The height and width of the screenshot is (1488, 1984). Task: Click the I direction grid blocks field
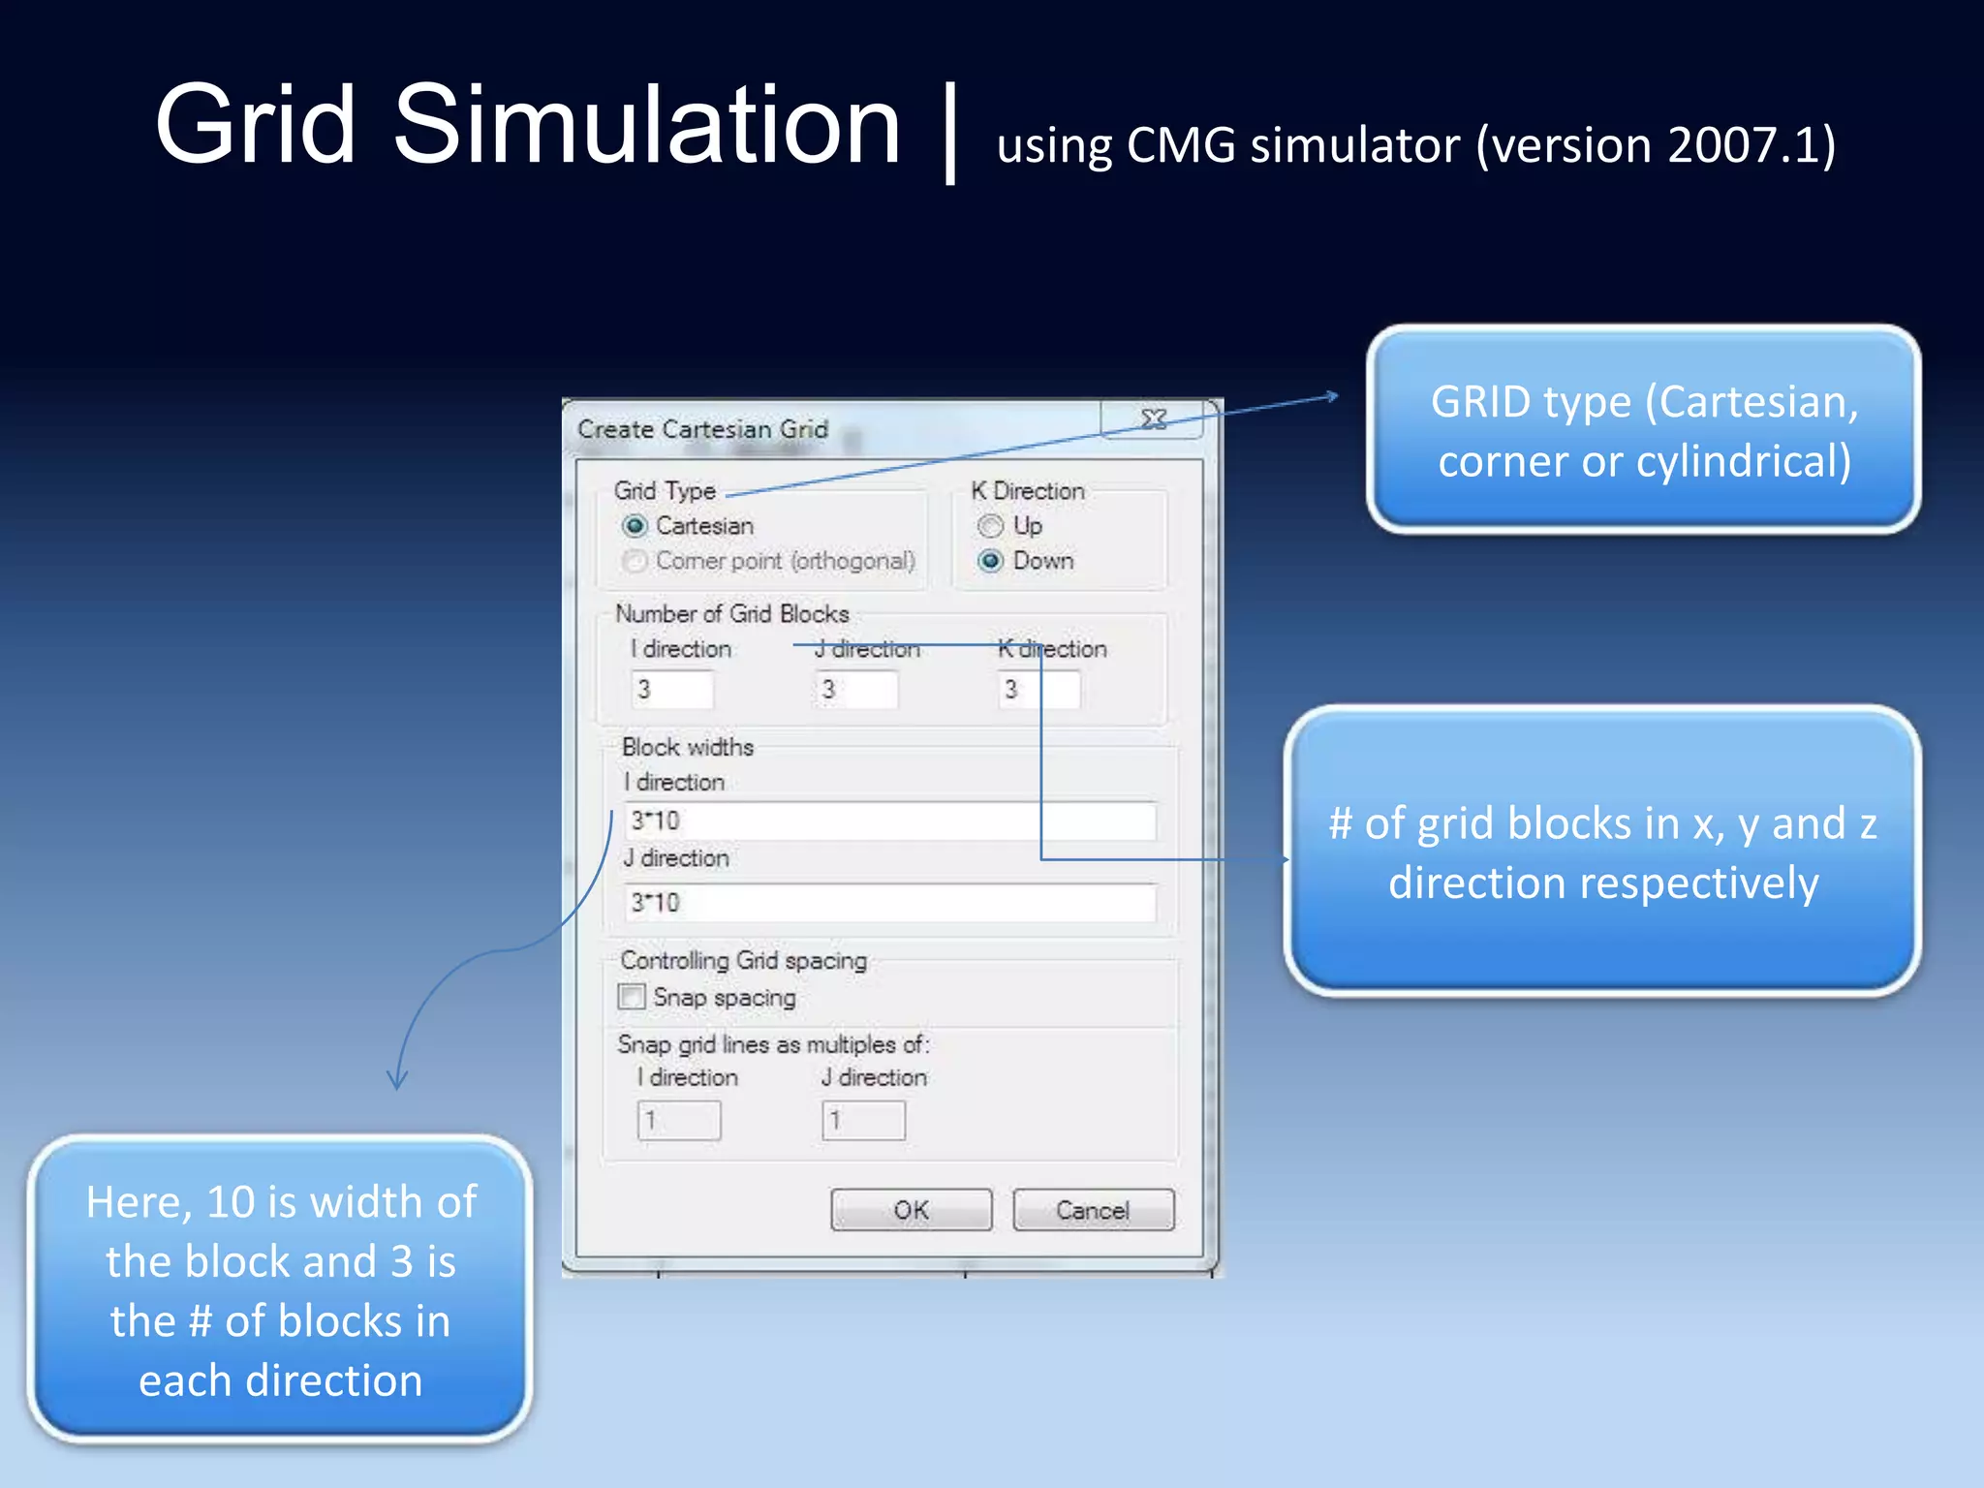671,690
